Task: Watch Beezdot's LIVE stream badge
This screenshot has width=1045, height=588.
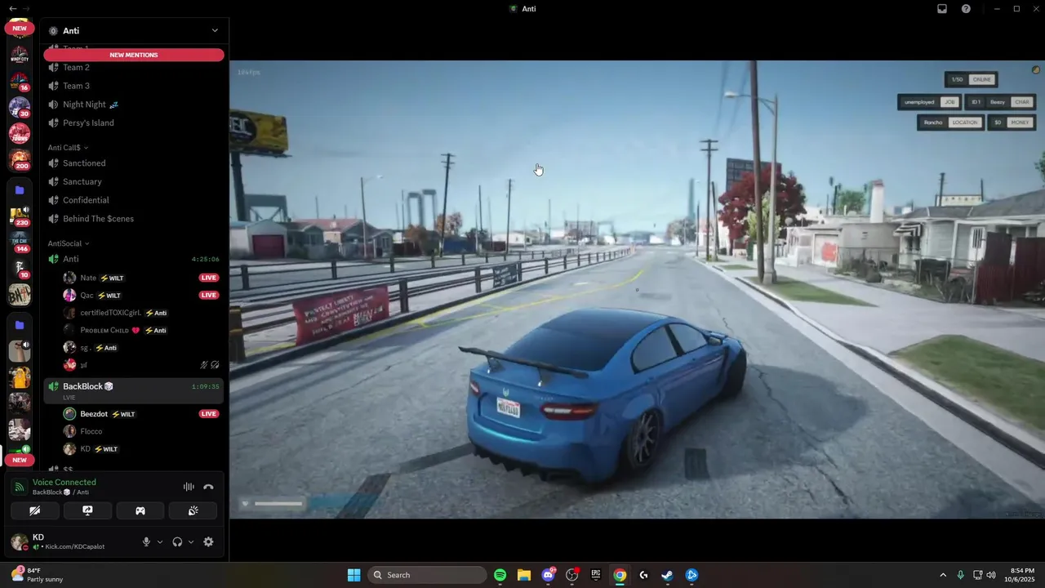Action: (x=209, y=414)
